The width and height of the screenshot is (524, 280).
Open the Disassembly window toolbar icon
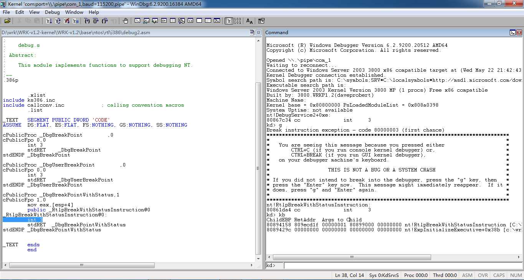190,21
